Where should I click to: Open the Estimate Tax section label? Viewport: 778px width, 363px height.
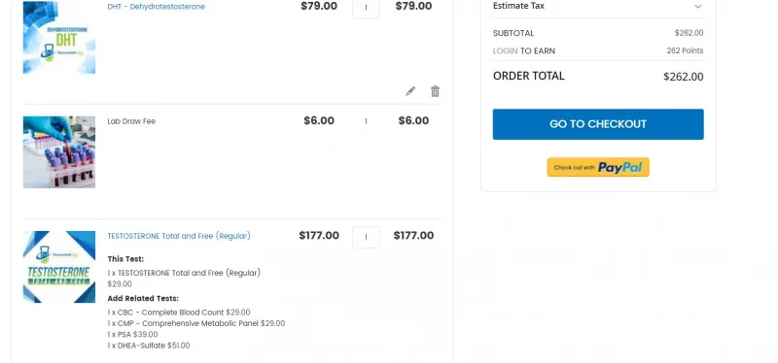pyautogui.click(x=518, y=6)
